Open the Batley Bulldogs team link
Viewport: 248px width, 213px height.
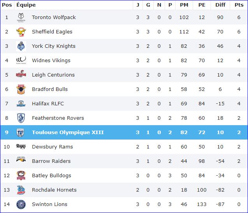[51, 176]
